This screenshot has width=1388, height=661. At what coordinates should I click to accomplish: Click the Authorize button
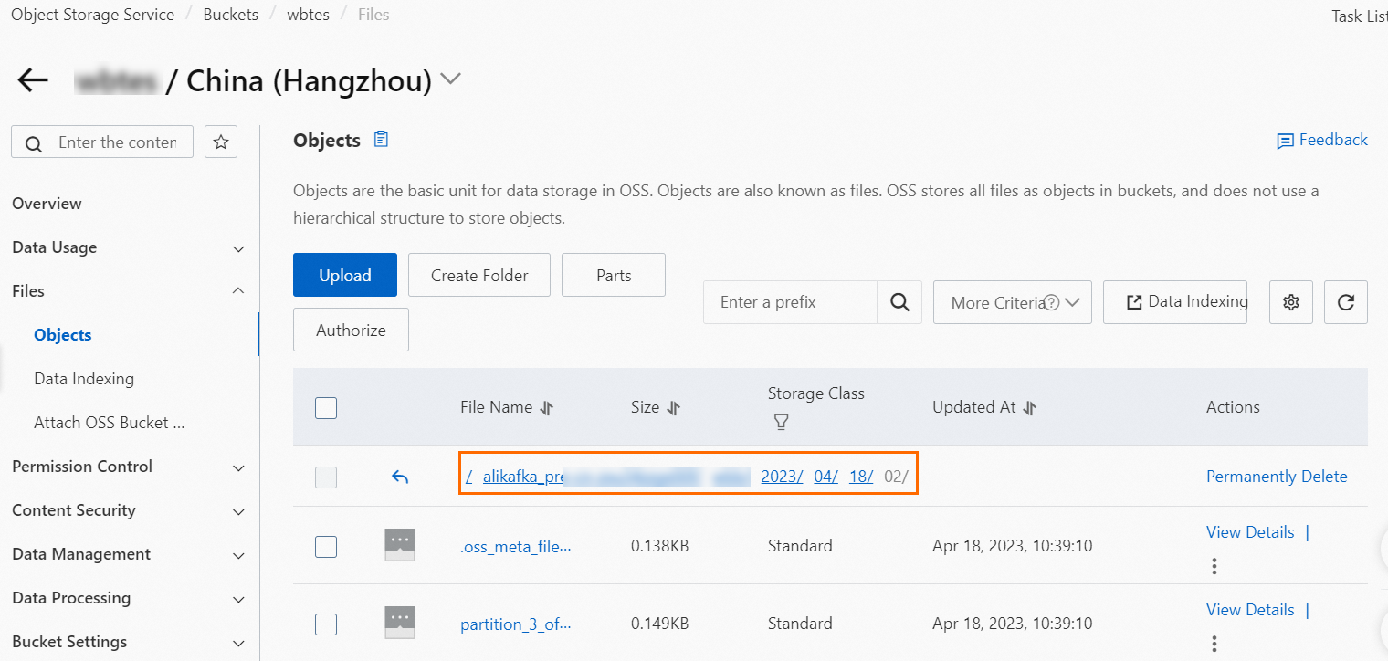351,330
